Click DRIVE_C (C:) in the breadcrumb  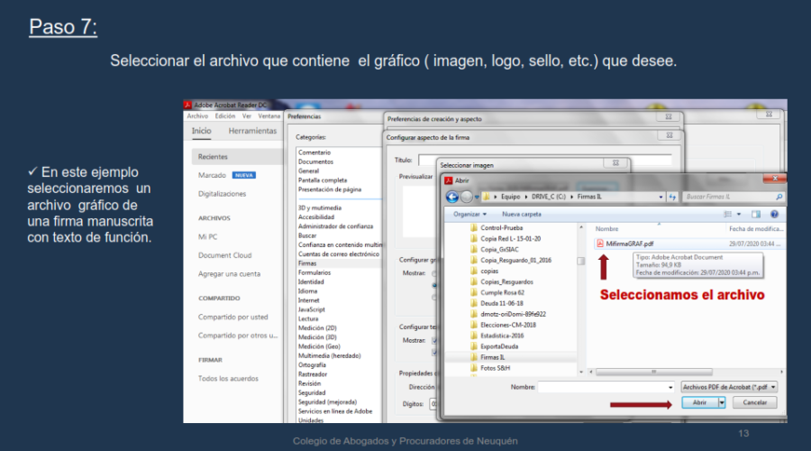coord(548,197)
